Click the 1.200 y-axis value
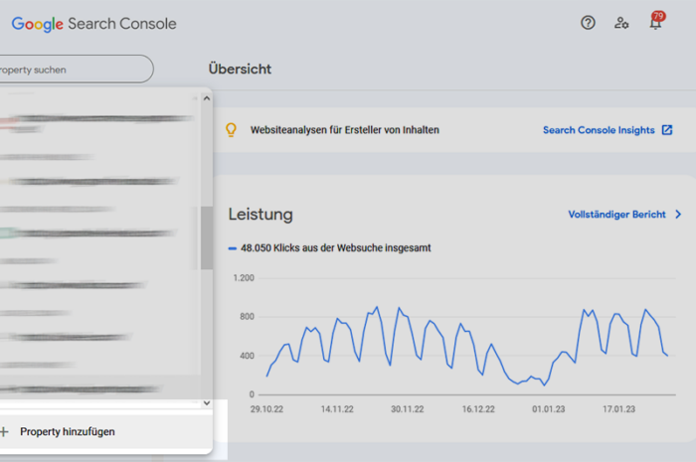 pos(244,278)
